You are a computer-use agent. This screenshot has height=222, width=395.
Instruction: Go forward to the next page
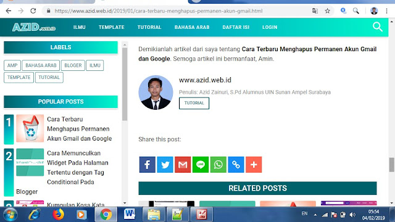coord(20,11)
